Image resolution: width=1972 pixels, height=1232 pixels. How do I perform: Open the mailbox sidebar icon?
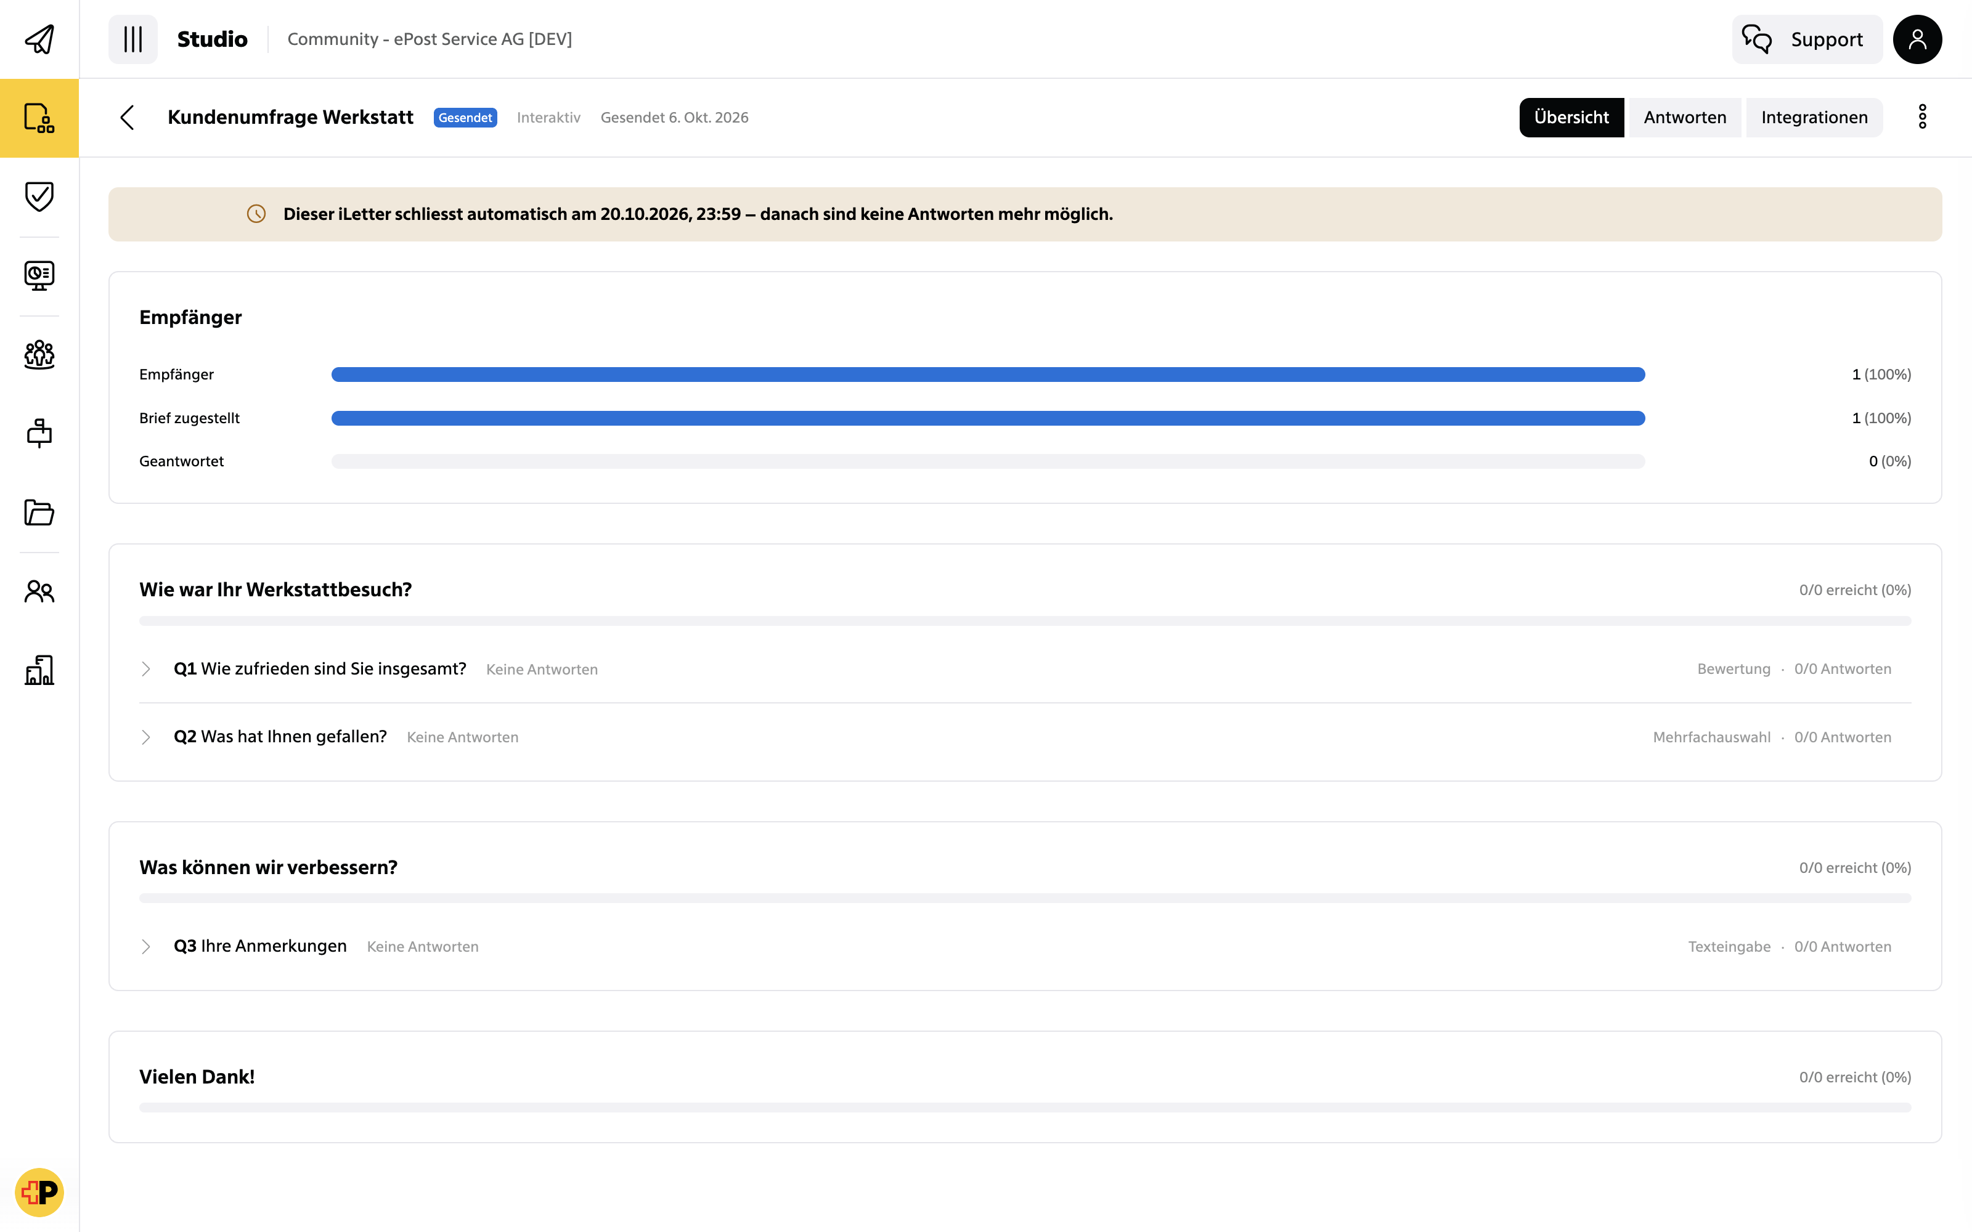point(39,432)
